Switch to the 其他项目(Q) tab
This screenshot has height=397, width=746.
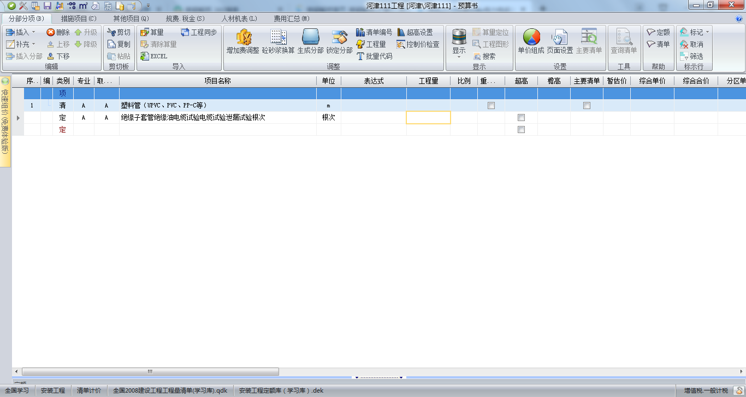tap(131, 19)
